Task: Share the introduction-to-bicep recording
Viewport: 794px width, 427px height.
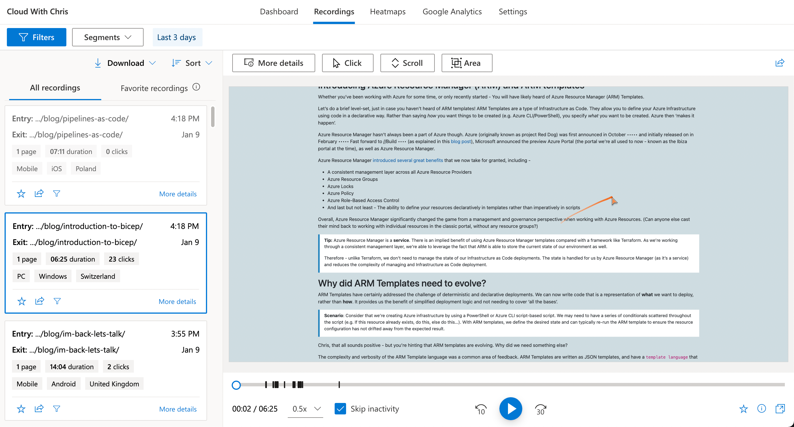Action: 39,301
